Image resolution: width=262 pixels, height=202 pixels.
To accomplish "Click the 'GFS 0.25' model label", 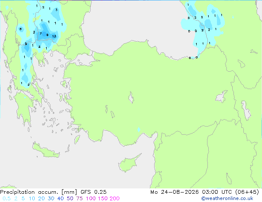I will 93,192.
